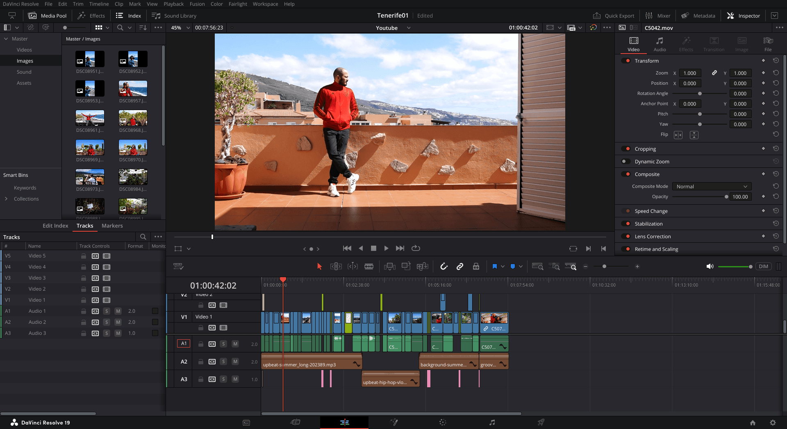Open the Mixer panel
This screenshot has height=429, width=787.
pos(658,16)
